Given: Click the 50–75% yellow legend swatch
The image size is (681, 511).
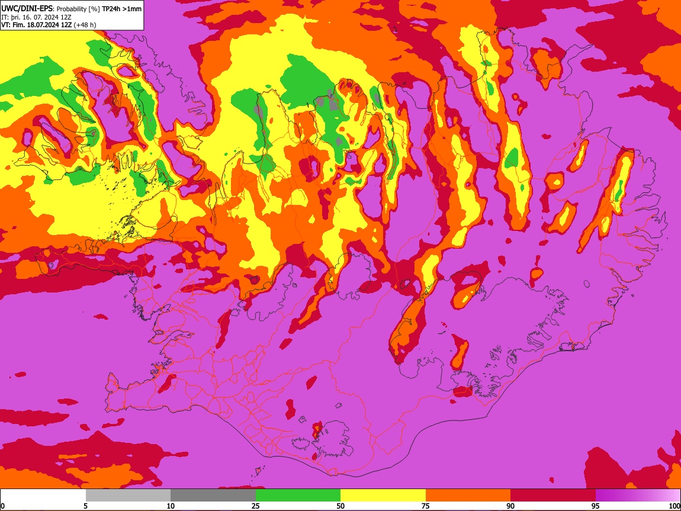Looking at the screenshot, I should pyautogui.click(x=383, y=495).
